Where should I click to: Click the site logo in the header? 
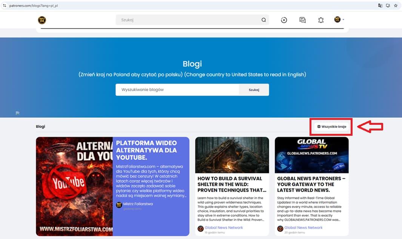point(42,20)
